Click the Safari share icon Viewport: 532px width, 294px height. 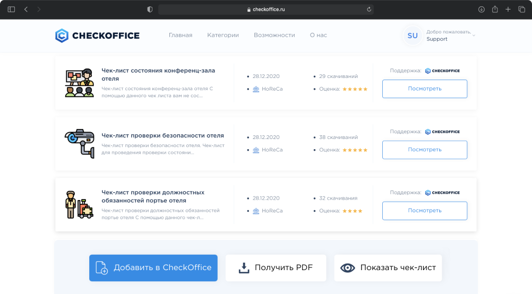[495, 10]
